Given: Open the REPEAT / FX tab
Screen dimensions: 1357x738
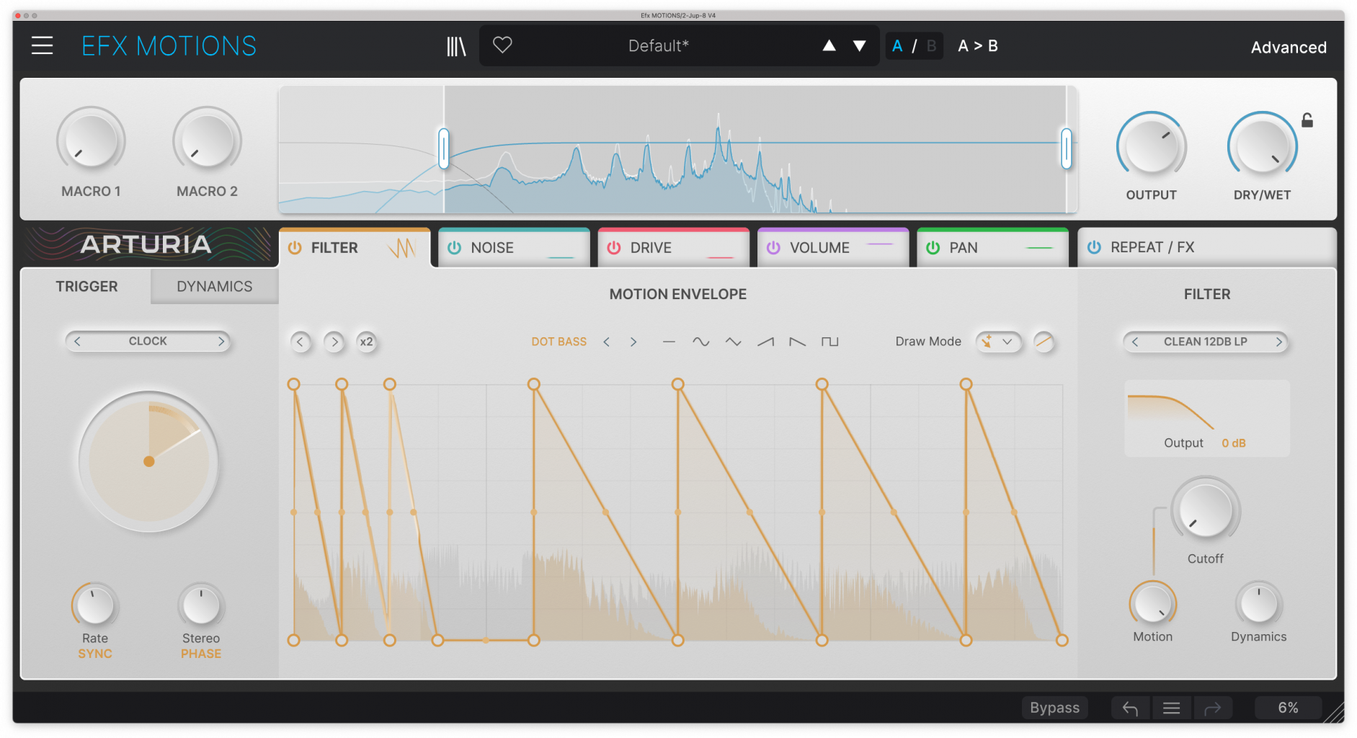Looking at the screenshot, I should 1151,247.
